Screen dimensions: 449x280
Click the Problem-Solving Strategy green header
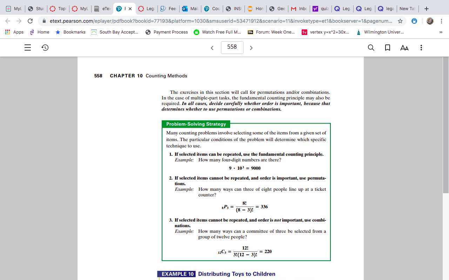(196, 124)
